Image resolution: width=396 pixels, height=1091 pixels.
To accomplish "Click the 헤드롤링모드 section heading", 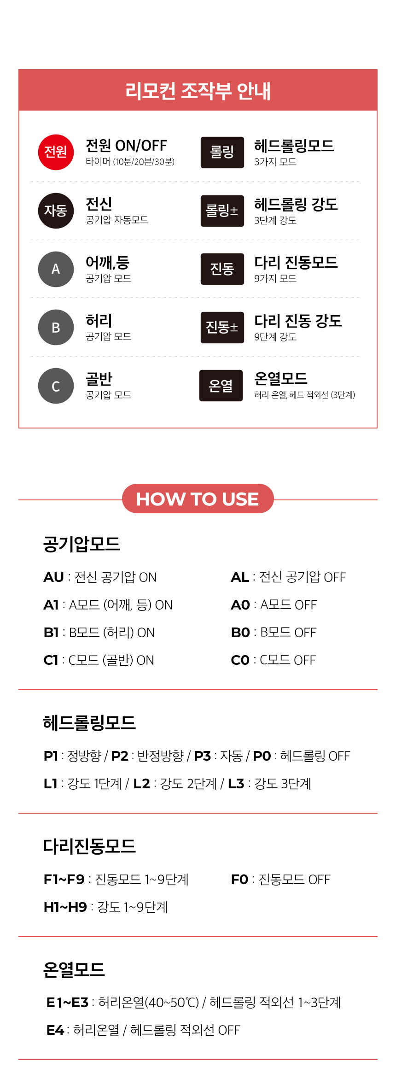I will (89, 722).
